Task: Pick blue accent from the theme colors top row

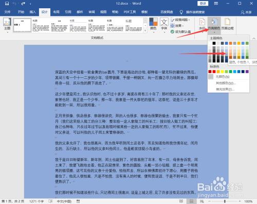Action: click(x=227, y=43)
